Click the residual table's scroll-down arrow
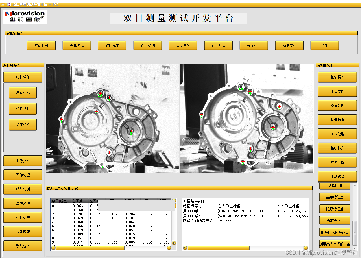The width and height of the screenshot is (362, 258). [x=174, y=243]
